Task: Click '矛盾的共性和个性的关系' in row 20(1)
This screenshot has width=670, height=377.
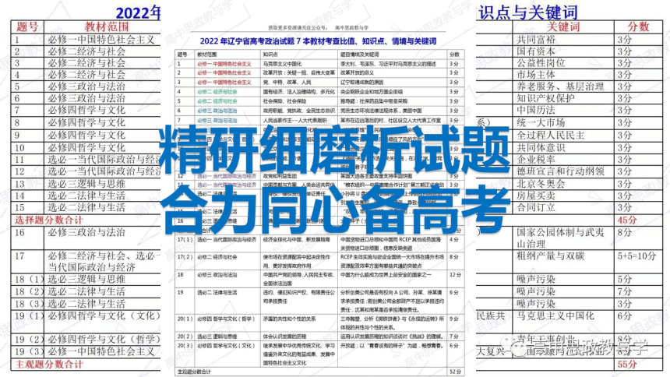Action: (289, 319)
